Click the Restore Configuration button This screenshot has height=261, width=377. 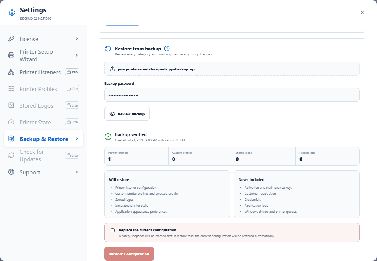pyautogui.click(x=129, y=254)
